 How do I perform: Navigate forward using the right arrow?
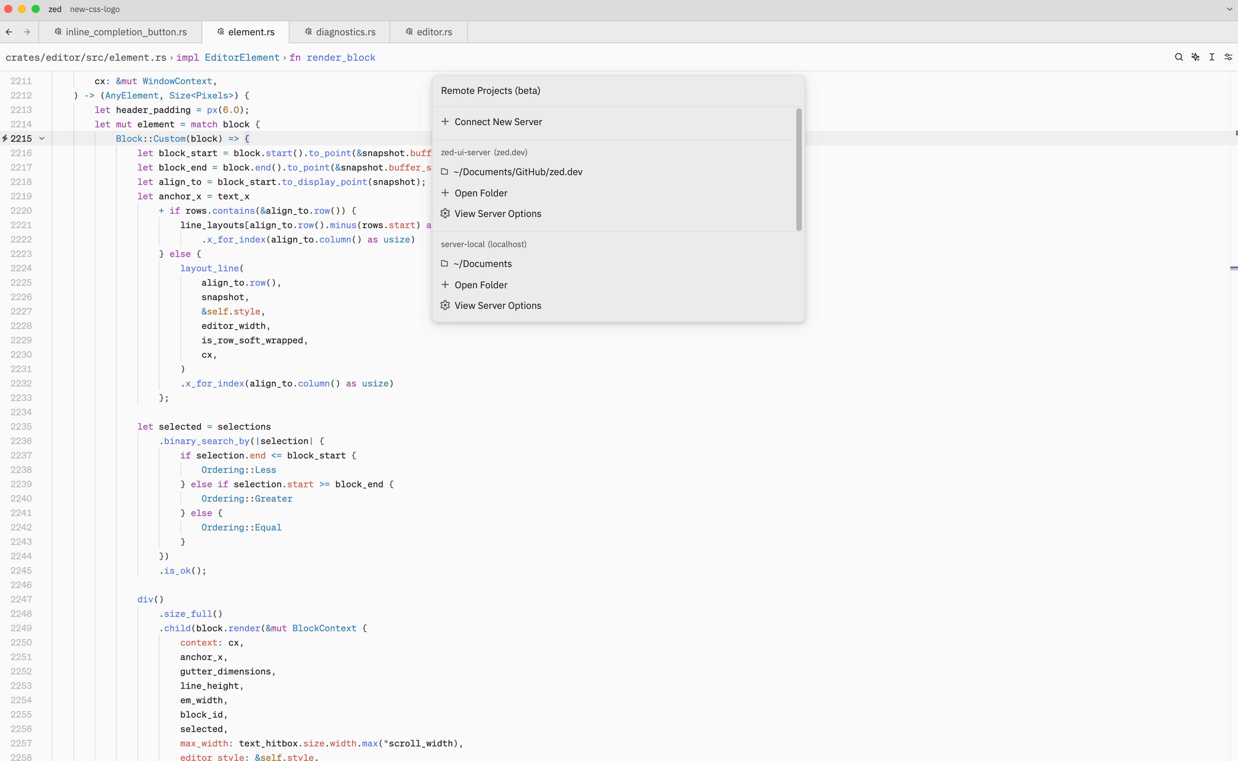pos(27,32)
